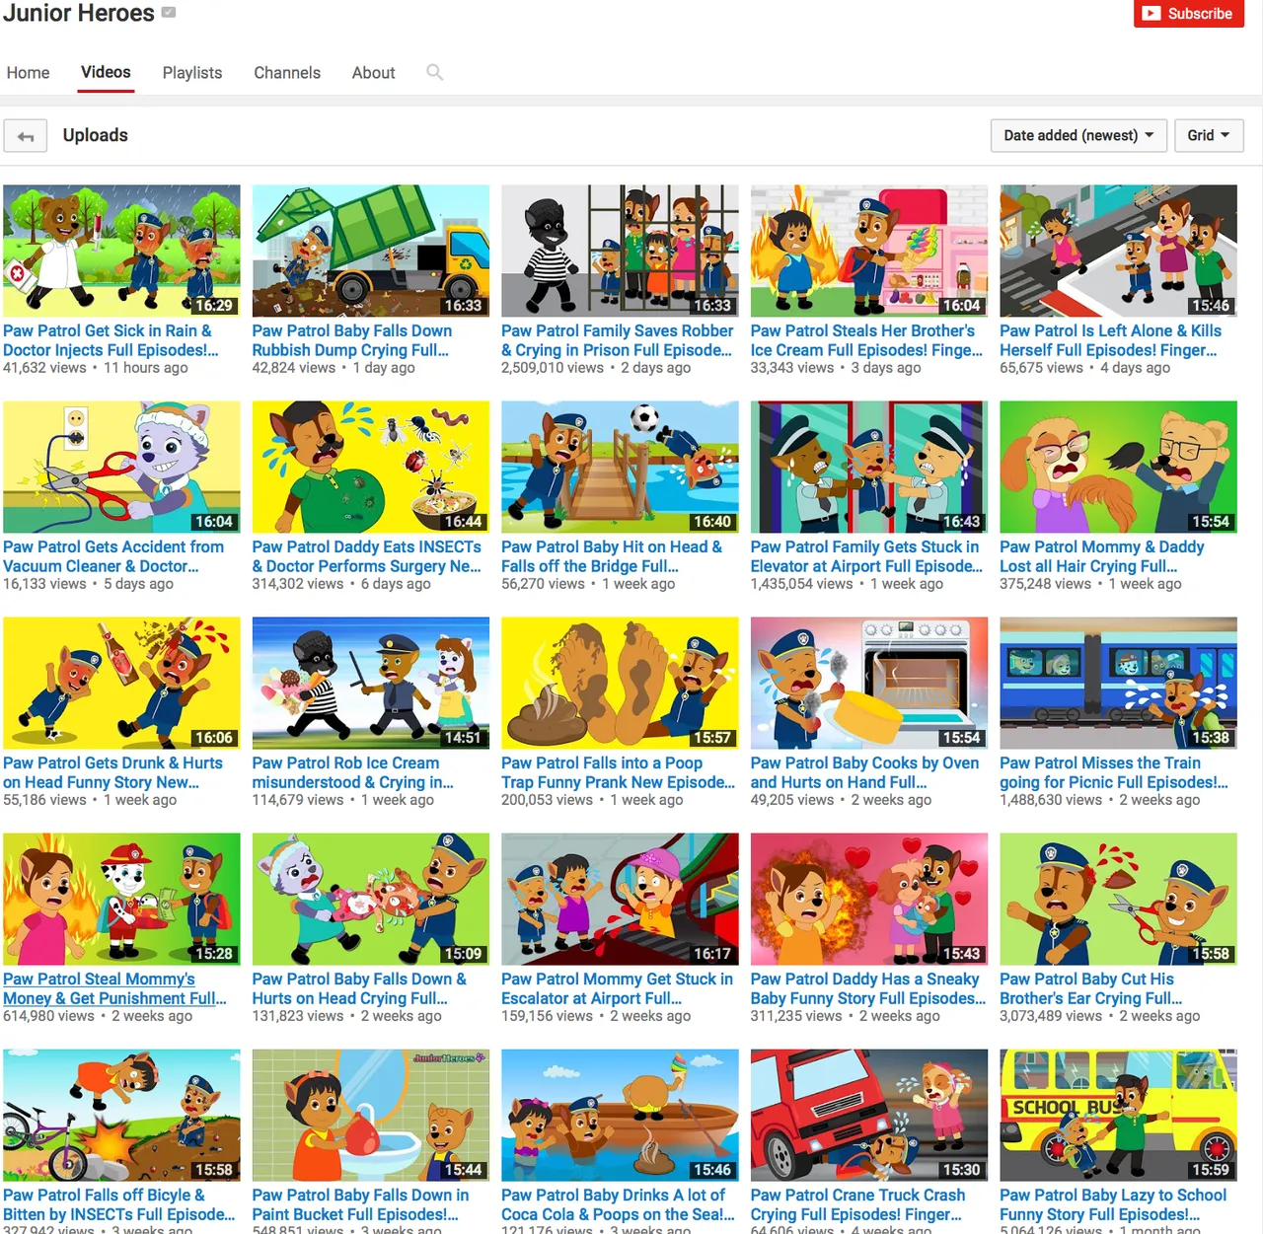Viewport: 1263px width, 1234px height.
Task: Open the About tab
Action: click(373, 73)
